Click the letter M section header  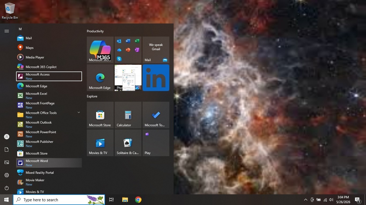click(x=20, y=29)
